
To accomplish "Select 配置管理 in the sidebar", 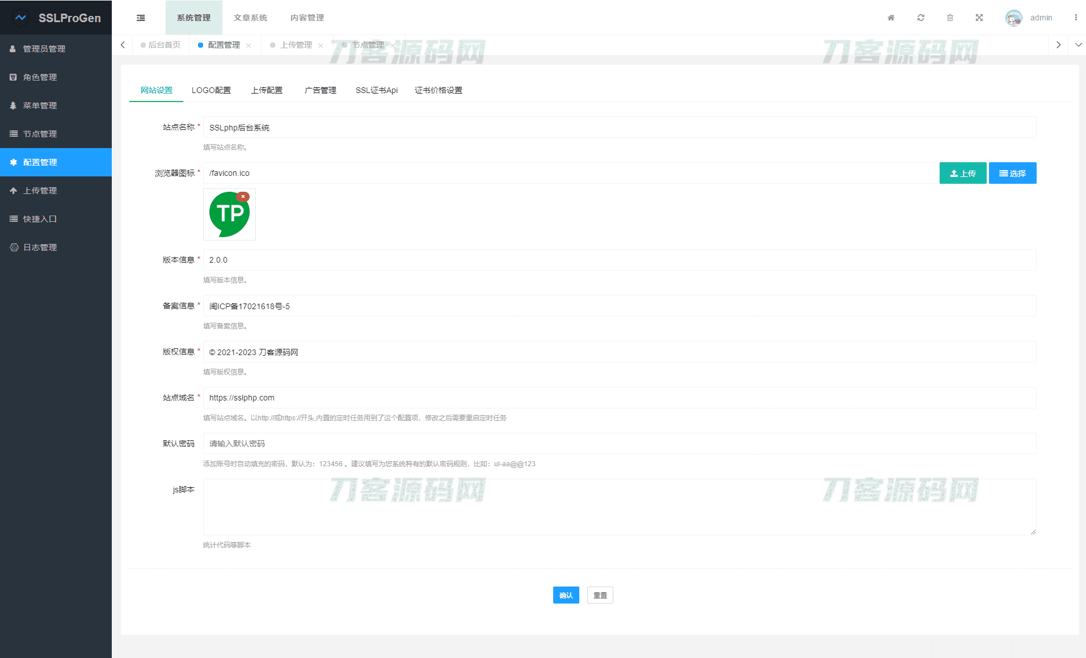I will (56, 162).
